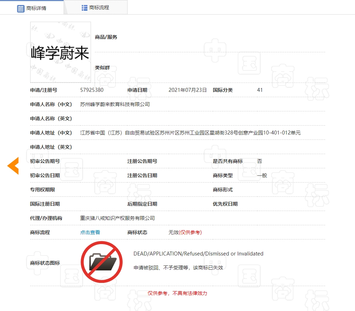Click the 申请人名称（中文） label

51,104
